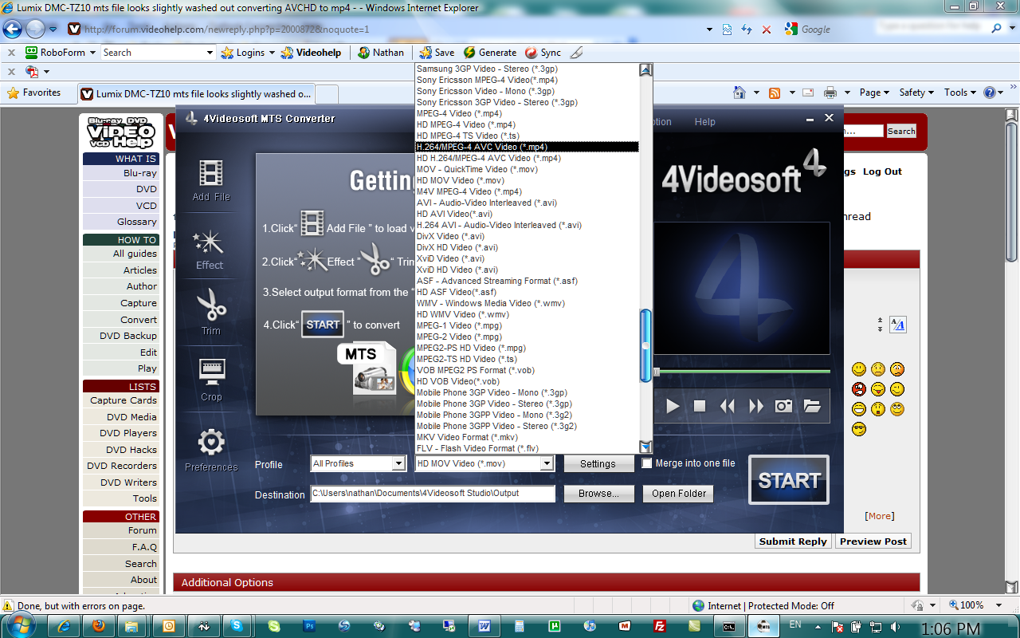Click the Open Folder button

(x=678, y=494)
